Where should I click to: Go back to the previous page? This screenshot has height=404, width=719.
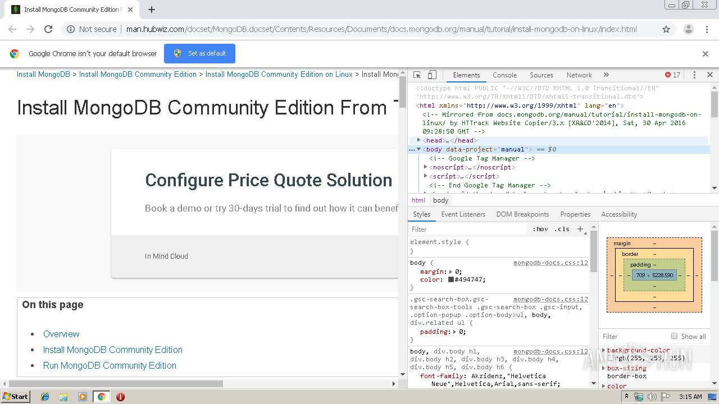click(x=12, y=29)
